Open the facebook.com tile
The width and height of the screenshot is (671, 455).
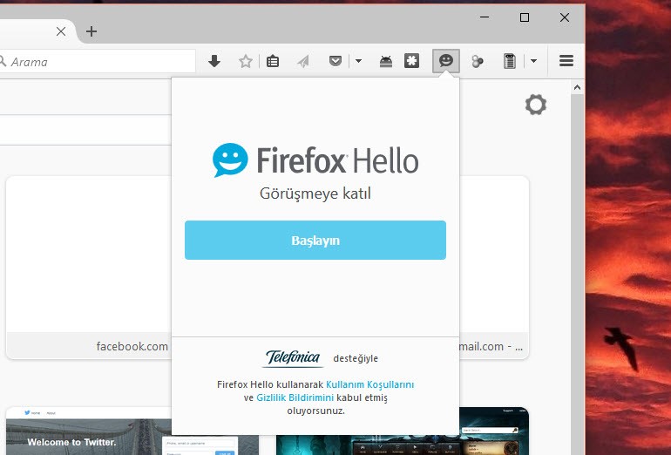point(89,268)
